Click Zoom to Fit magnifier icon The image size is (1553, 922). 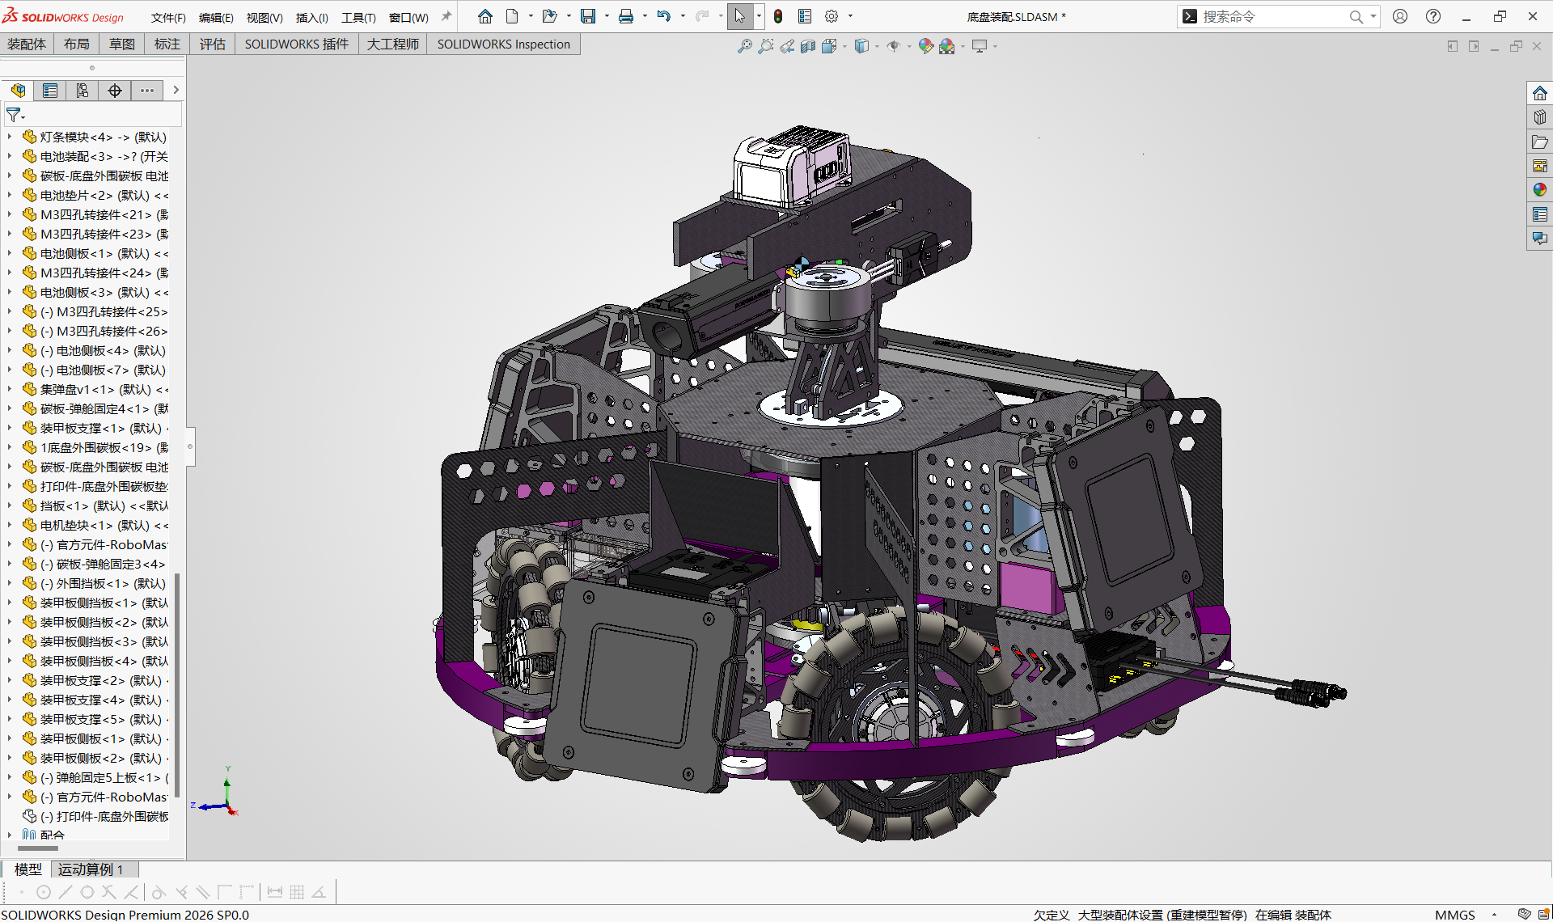745,46
